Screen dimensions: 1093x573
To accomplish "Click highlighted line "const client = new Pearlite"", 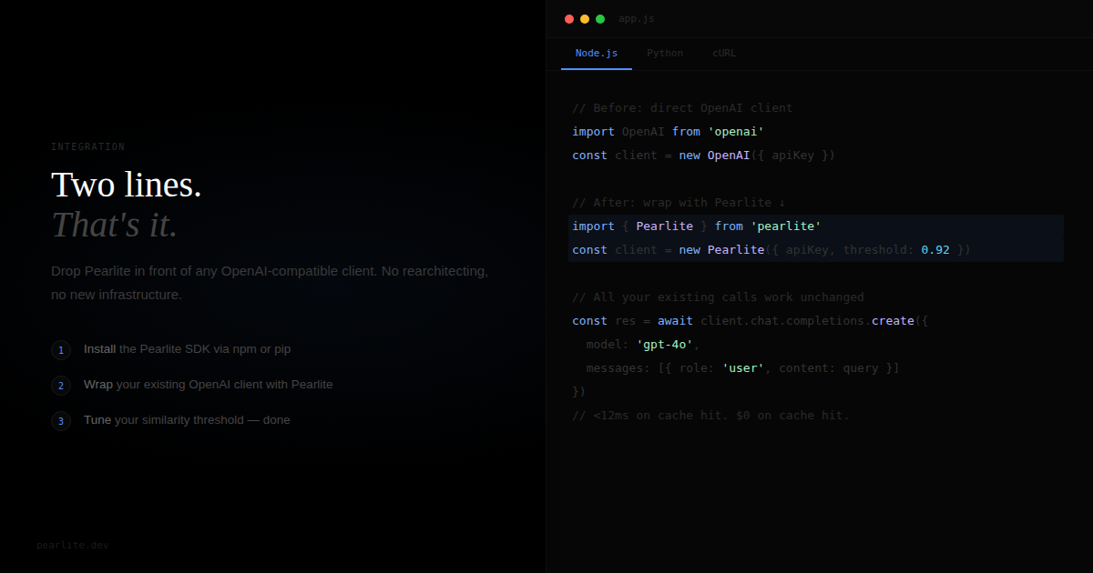I will [x=816, y=250].
